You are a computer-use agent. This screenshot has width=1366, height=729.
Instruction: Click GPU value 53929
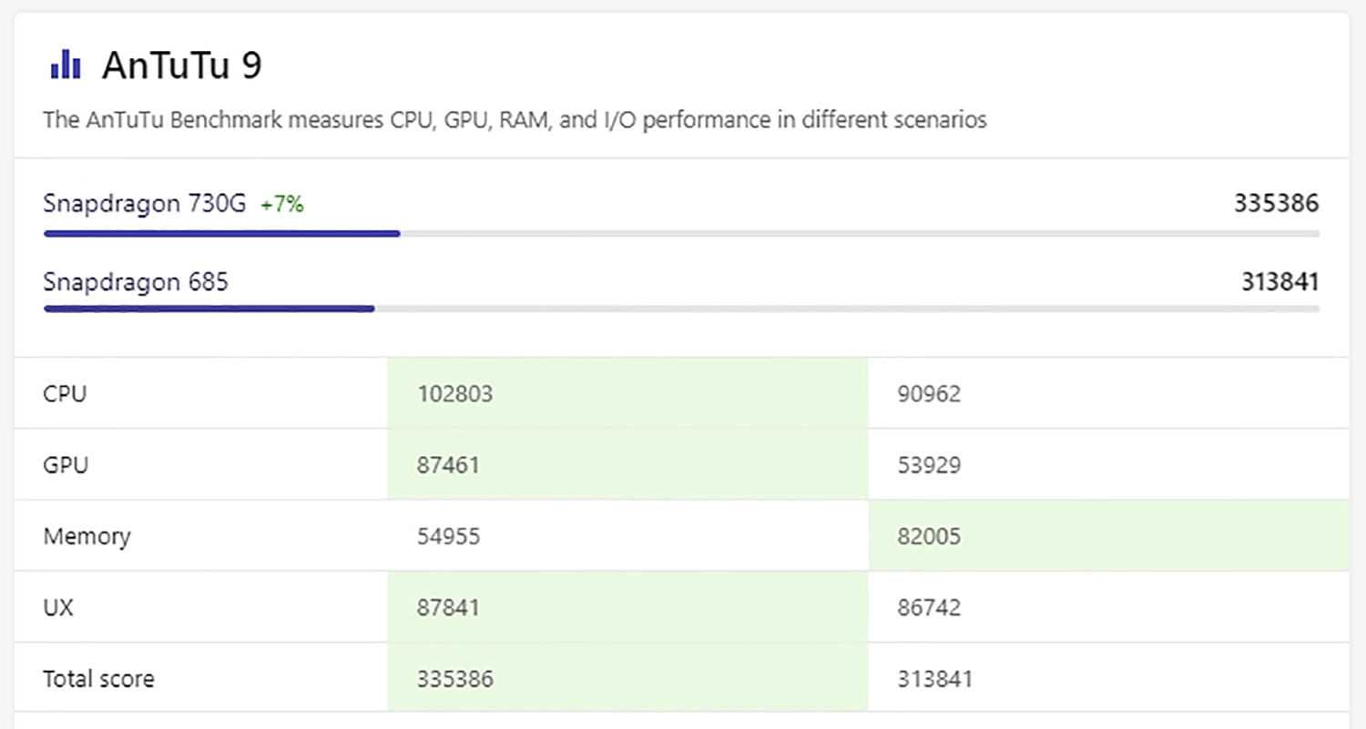pos(929,465)
